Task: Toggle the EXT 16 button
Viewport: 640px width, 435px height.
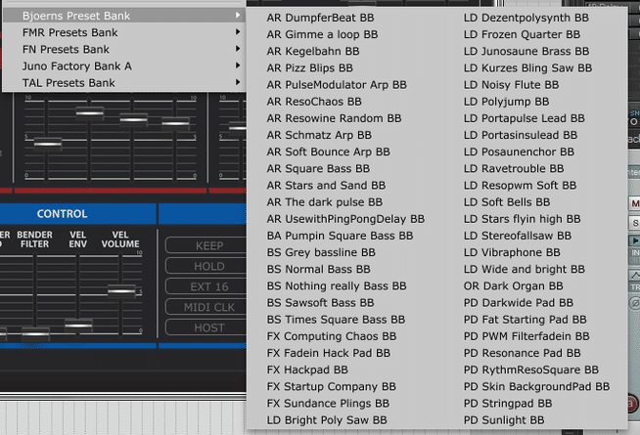Action: pos(206,286)
